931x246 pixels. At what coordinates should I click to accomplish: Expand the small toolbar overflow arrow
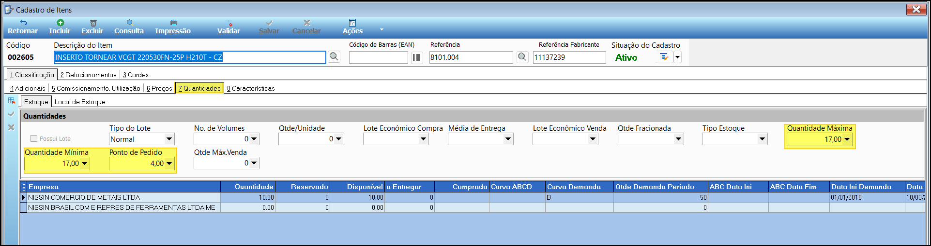[x=382, y=29]
